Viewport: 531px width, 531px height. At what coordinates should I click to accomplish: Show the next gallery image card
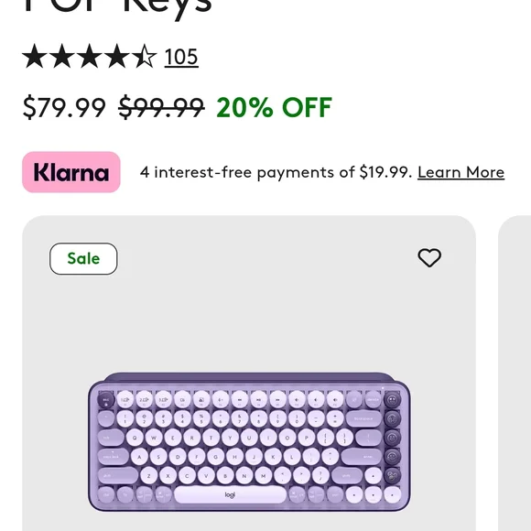[515, 373]
